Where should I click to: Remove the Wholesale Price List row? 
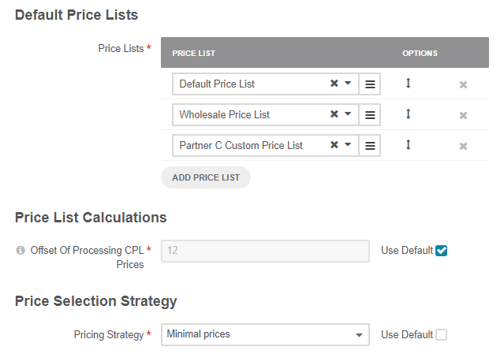pos(464,115)
